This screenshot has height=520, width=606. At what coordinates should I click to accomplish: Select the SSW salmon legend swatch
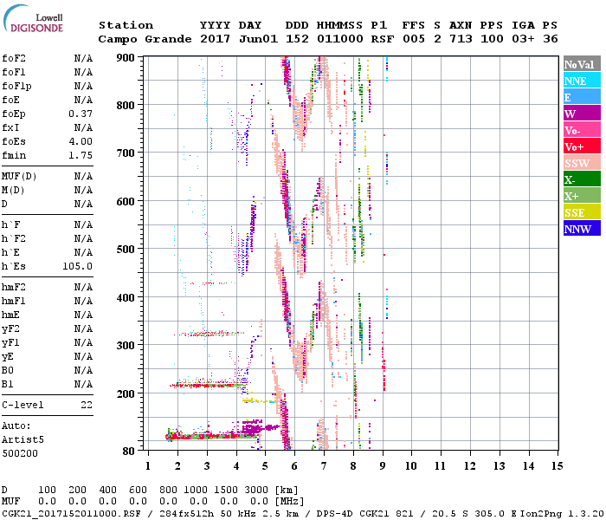coord(582,163)
